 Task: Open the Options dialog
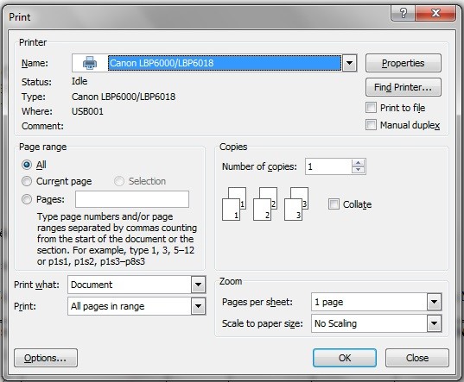click(x=46, y=358)
